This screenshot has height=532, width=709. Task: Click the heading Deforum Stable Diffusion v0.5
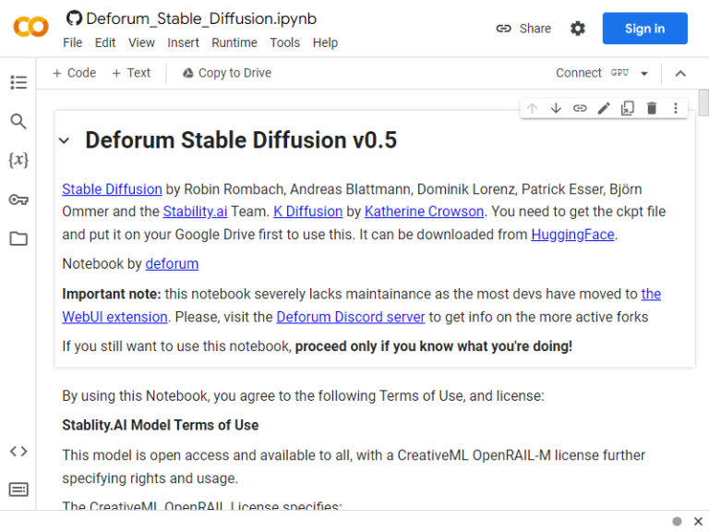tap(241, 139)
